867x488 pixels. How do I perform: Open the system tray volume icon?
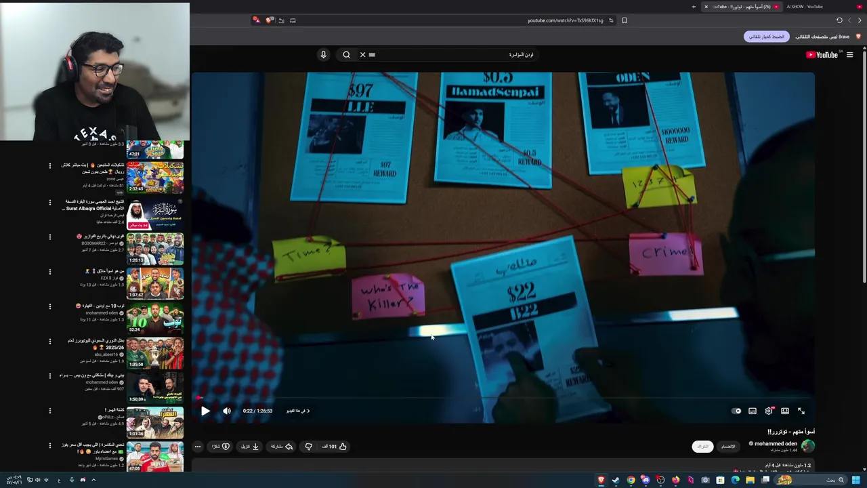click(37, 480)
